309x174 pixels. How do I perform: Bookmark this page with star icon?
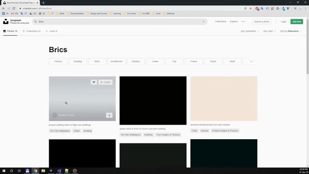pos(251,8)
